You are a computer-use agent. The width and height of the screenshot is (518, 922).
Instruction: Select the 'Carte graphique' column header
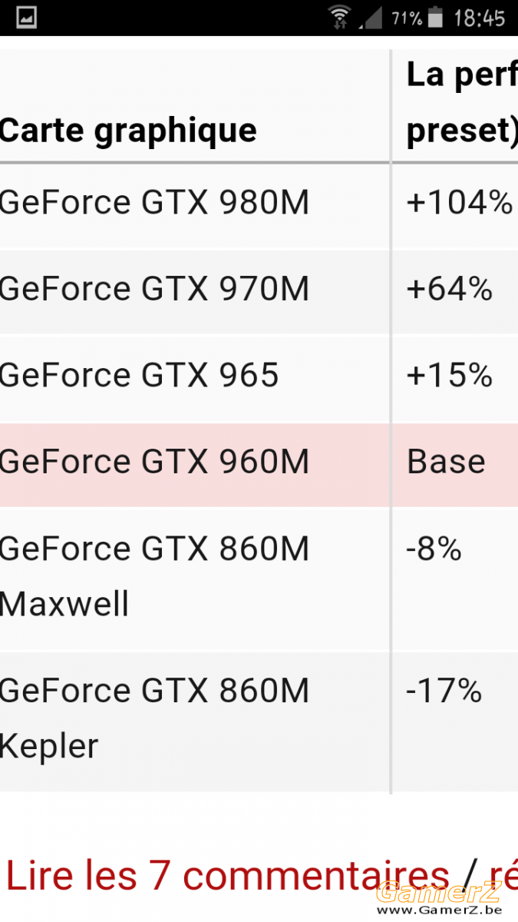(x=128, y=130)
